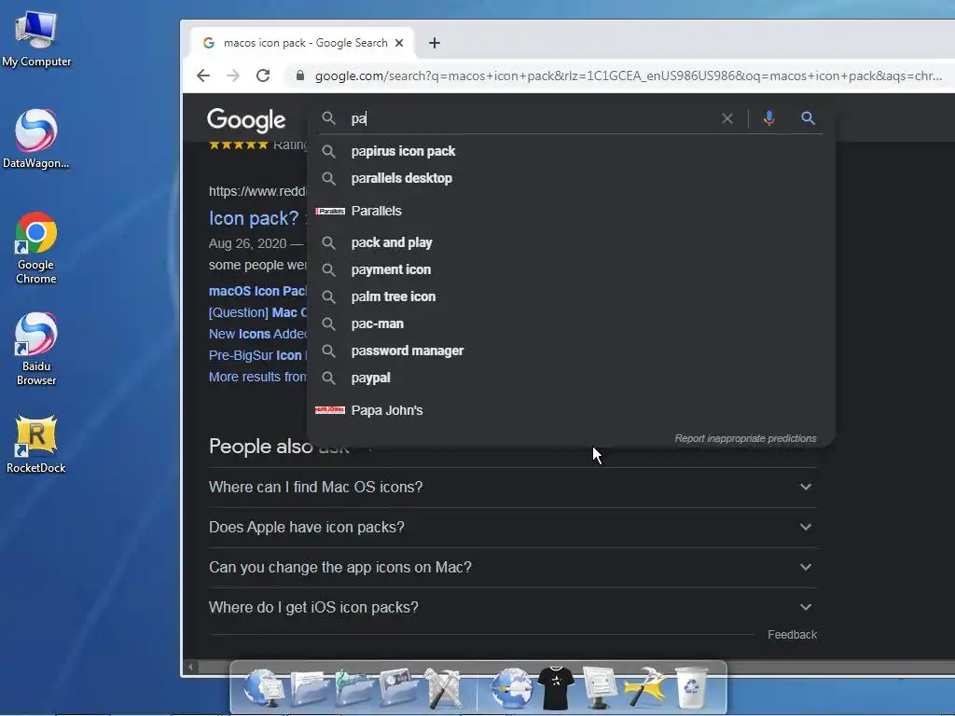The width and height of the screenshot is (955, 716).
Task: Open dock black t-shirt icon
Action: click(556, 688)
